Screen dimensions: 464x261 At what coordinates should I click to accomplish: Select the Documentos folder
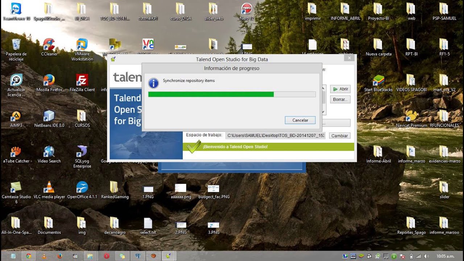(x=49, y=226)
